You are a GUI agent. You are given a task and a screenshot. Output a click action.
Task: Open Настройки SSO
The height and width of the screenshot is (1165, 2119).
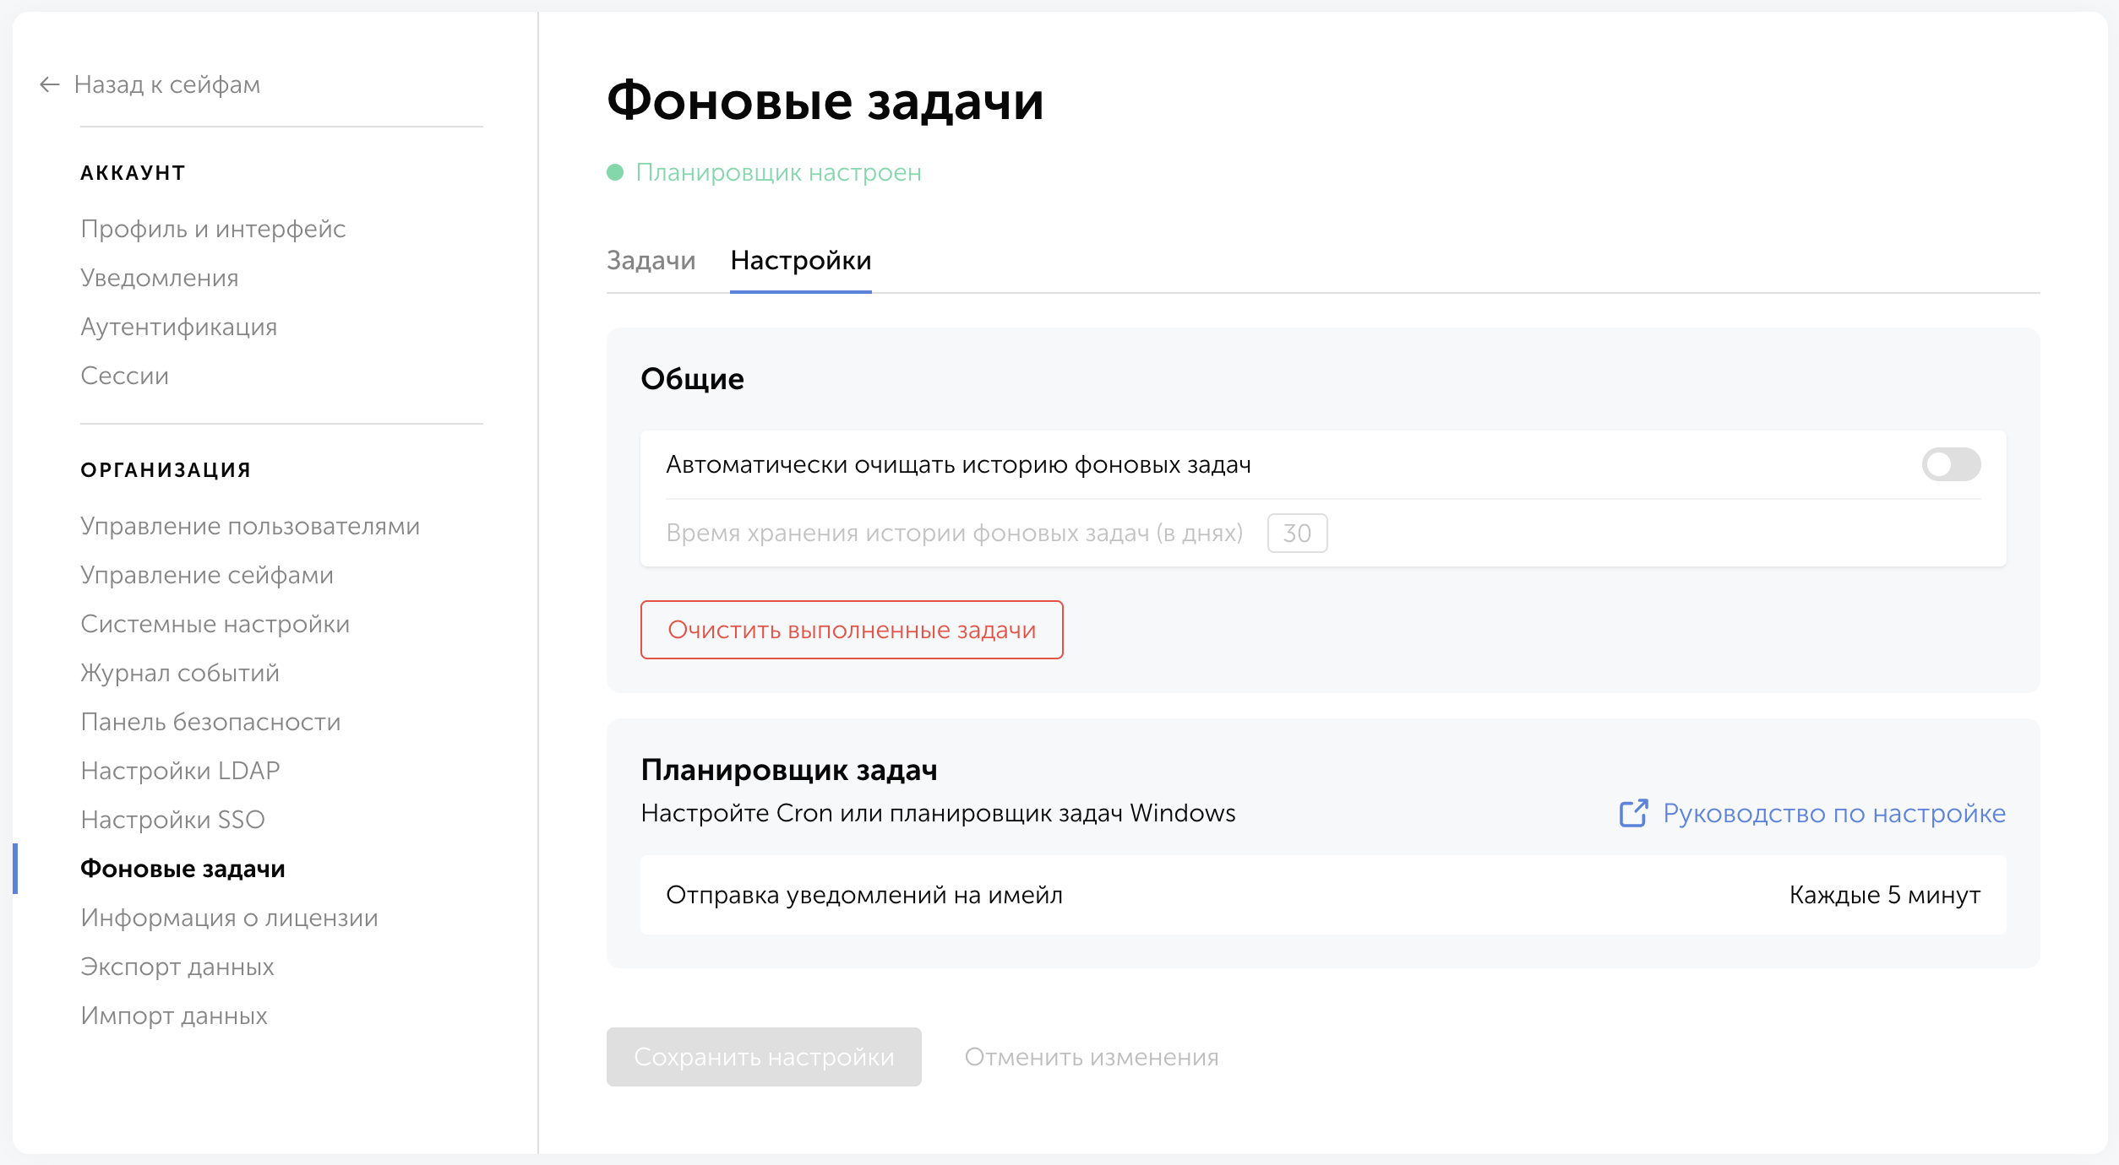173,820
